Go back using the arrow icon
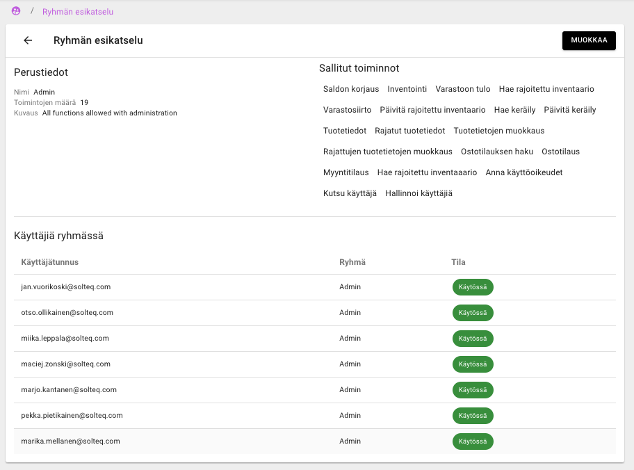Image resolution: width=634 pixels, height=470 pixels. coord(28,40)
